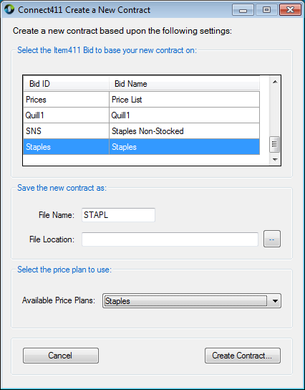Screen dimensions: 305x390
Task: Select the highlighted Staples bid row
Action: [141, 147]
